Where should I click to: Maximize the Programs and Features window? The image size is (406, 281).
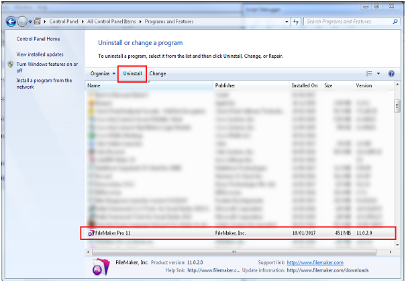(376, 7)
